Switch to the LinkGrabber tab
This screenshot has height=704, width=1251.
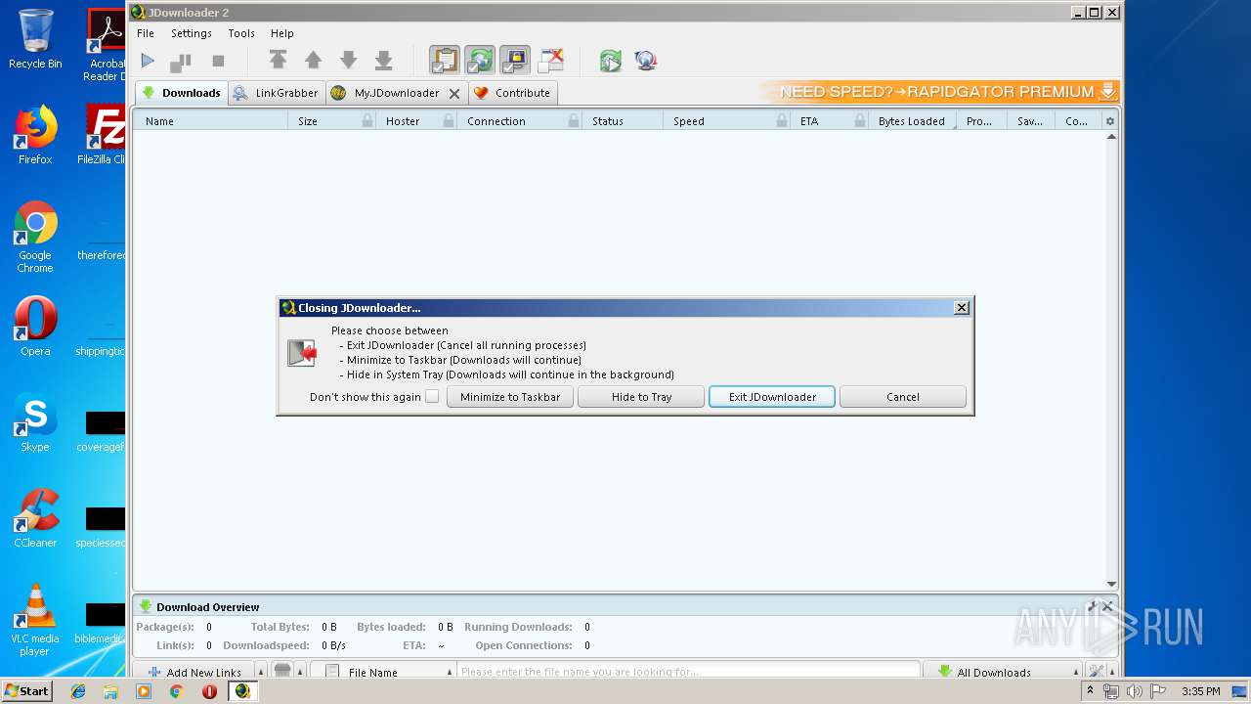pyautogui.click(x=278, y=93)
